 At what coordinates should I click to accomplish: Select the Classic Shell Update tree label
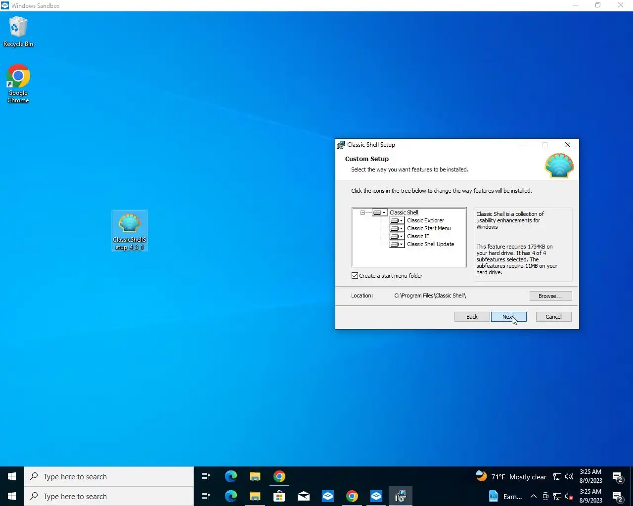tap(430, 244)
